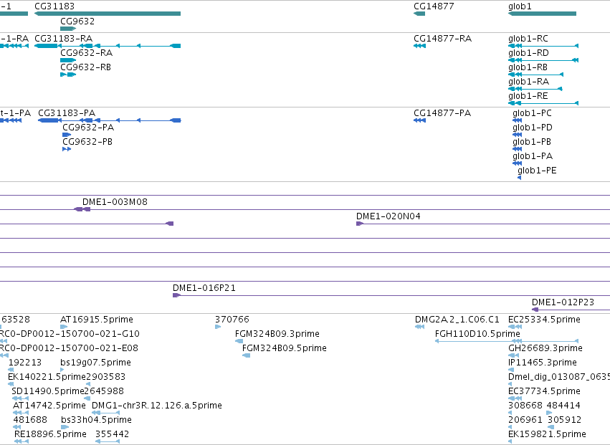The height and width of the screenshot is (445, 610).
Task: Select EST label 481688
Action: [x=30, y=420]
